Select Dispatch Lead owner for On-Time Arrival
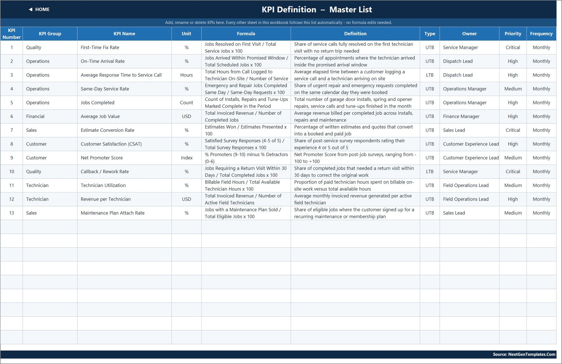This screenshot has height=364, width=562. tap(469, 61)
